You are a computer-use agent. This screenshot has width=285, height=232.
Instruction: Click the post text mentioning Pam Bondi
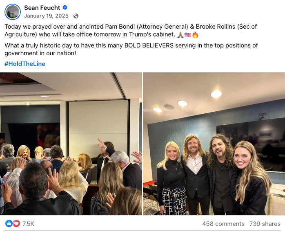pyautogui.click(x=131, y=30)
